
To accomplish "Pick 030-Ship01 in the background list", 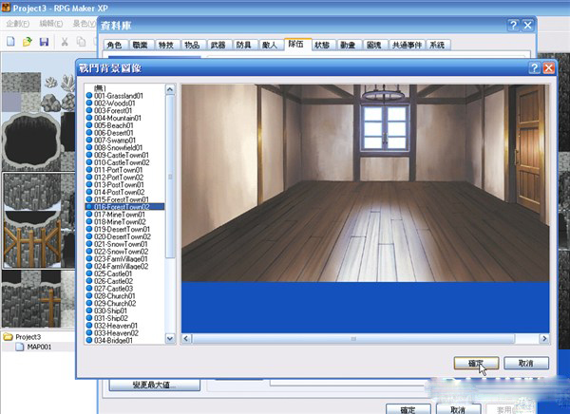I will coord(110,310).
